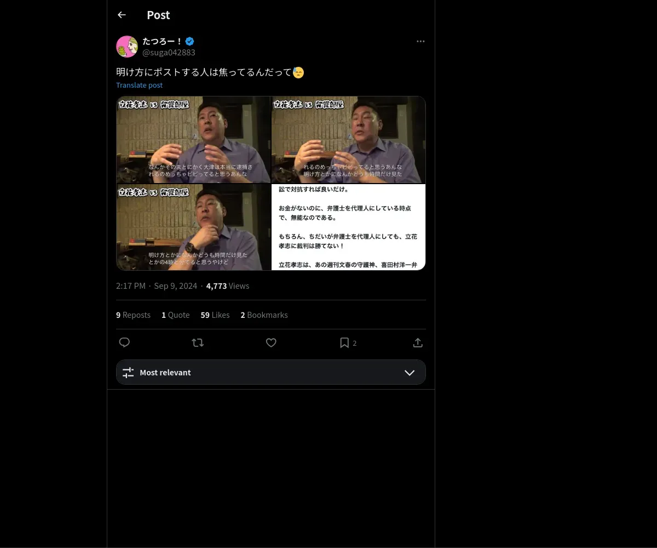This screenshot has width=657, height=548.
Task: Open the @suga042883 handle link
Action: [169, 53]
